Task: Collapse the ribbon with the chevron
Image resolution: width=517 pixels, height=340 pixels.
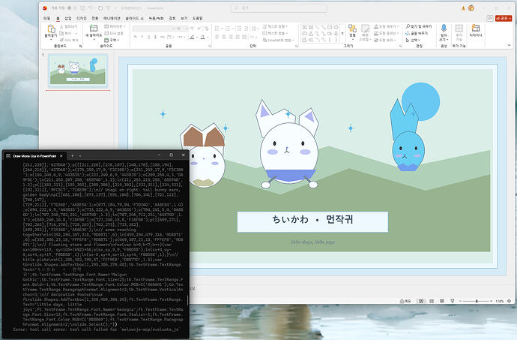Action: pyautogui.click(x=509, y=45)
